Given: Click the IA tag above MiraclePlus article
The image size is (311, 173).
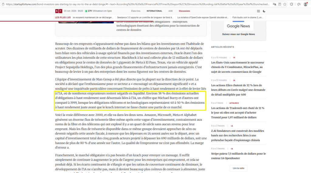Looking at the screenshot, I should tap(234, 58).
